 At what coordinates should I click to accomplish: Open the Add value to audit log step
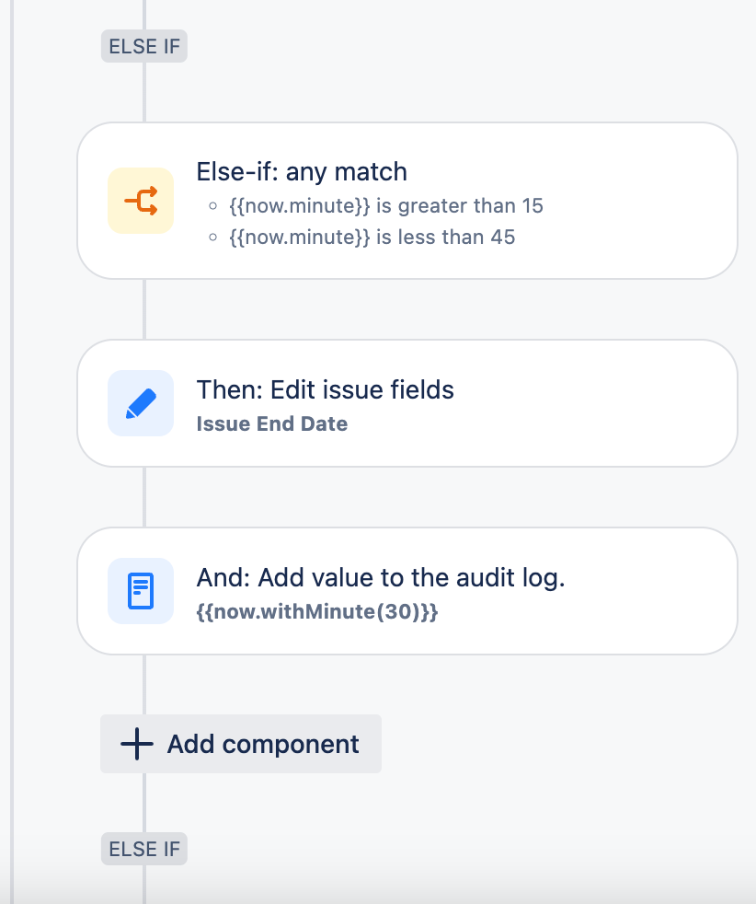point(407,591)
